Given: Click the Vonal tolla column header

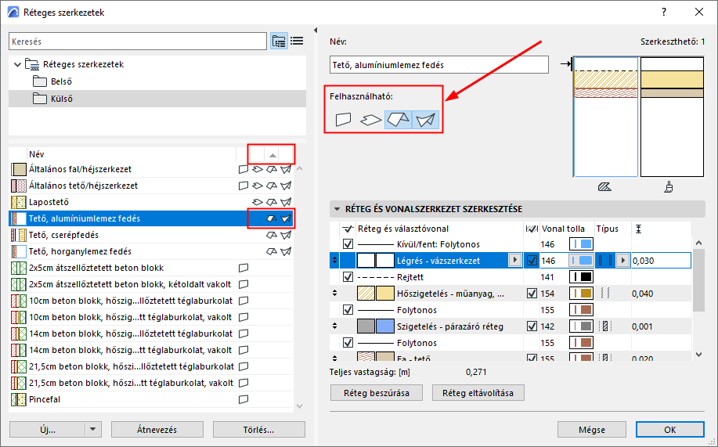Looking at the screenshot, I should pyautogui.click(x=563, y=229).
